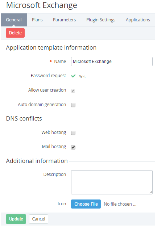
Task: Switch to the Plans tab
Action: point(37,20)
